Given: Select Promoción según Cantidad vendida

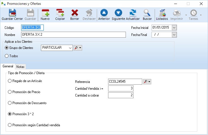Looking at the screenshot, I should (x=10, y=125).
